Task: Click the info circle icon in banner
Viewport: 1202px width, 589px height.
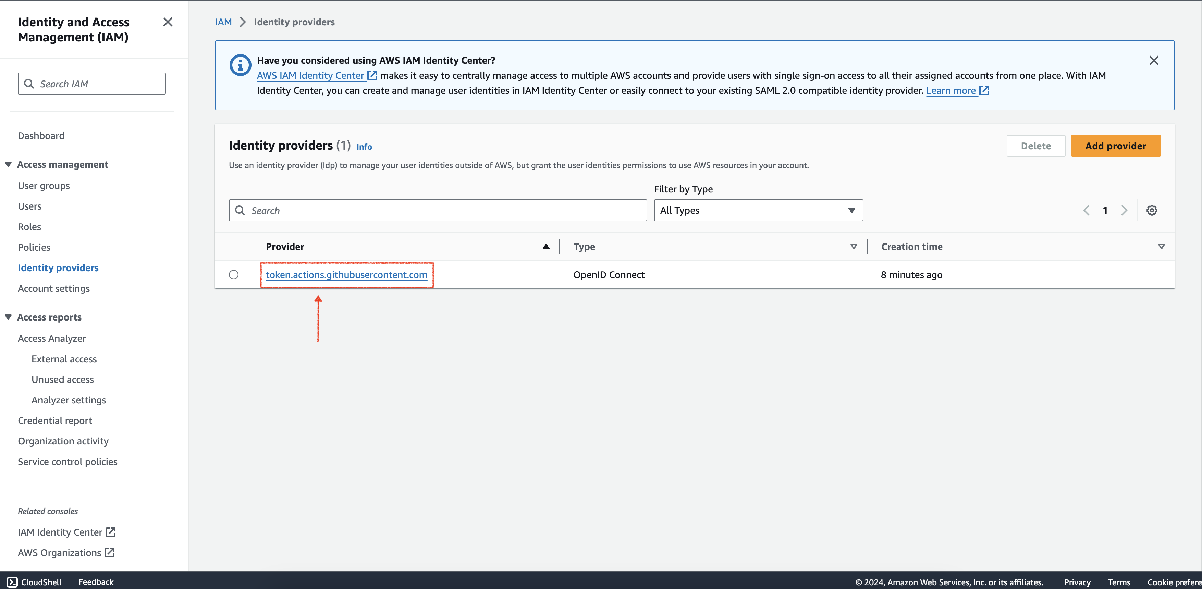Action: pyautogui.click(x=240, y=65)
